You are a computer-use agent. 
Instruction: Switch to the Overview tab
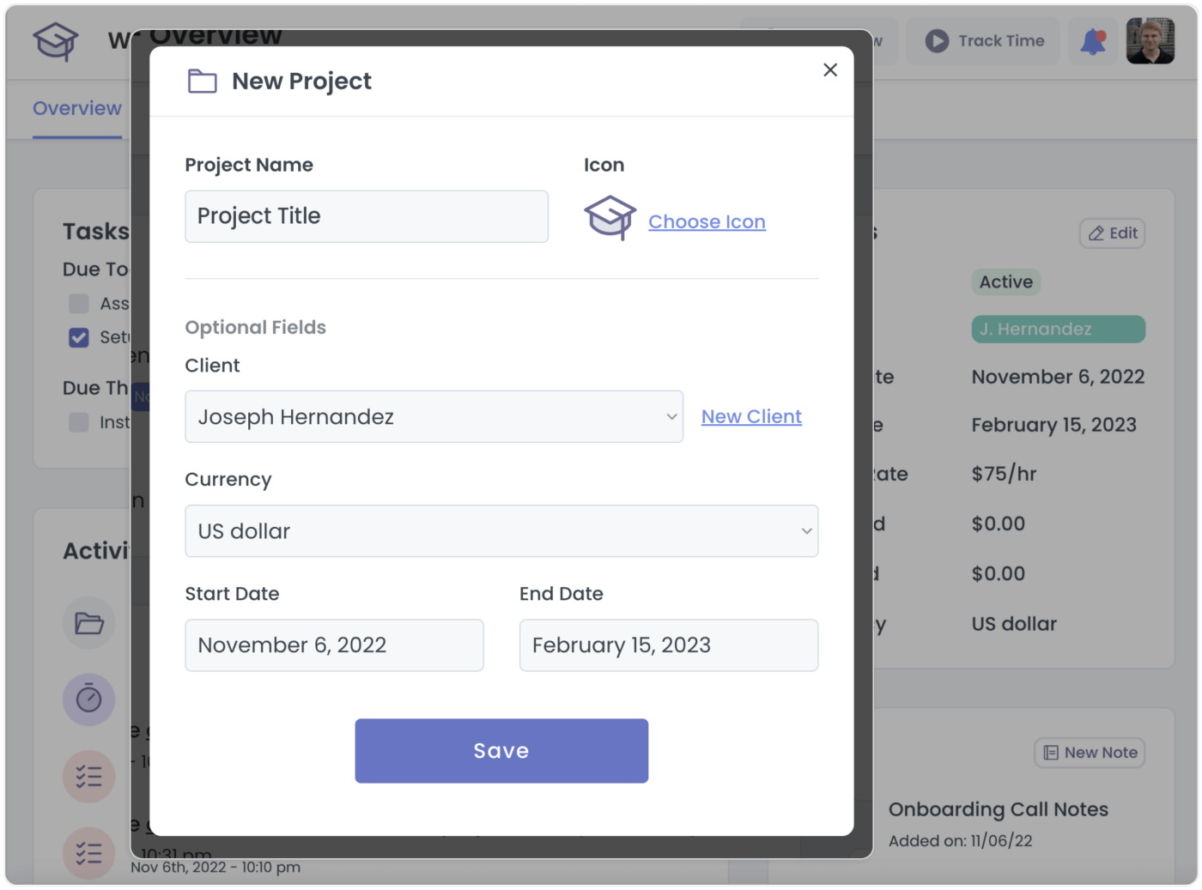(76, 108)
